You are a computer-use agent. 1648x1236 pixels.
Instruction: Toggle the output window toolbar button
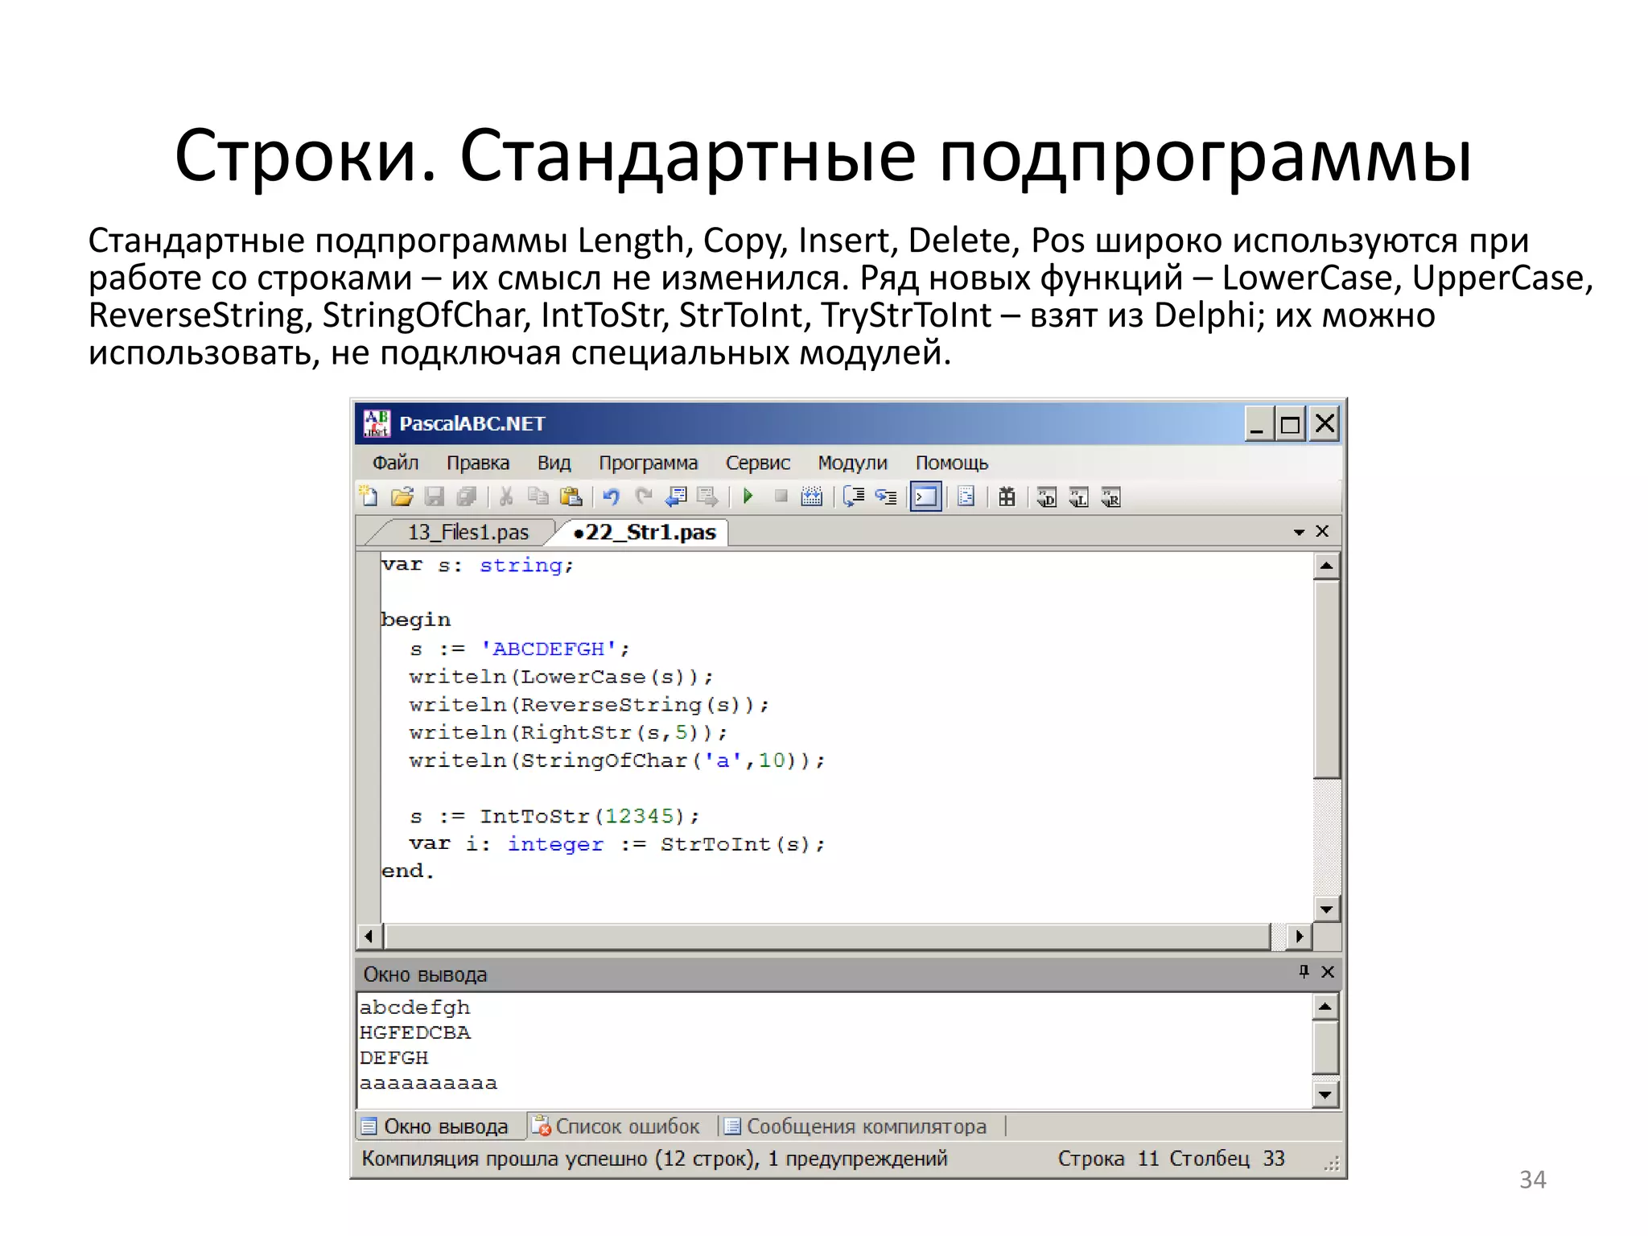click(925, 496)
